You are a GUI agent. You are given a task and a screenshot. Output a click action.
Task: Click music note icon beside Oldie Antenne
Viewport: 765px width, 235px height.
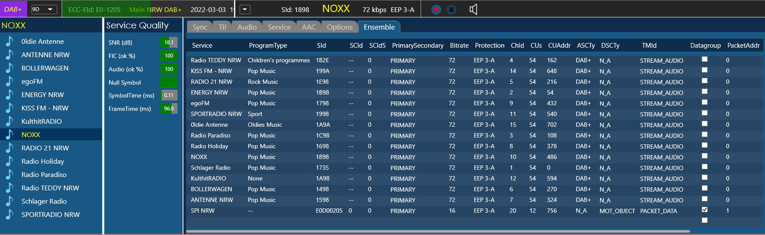click(x=9, y=41)
